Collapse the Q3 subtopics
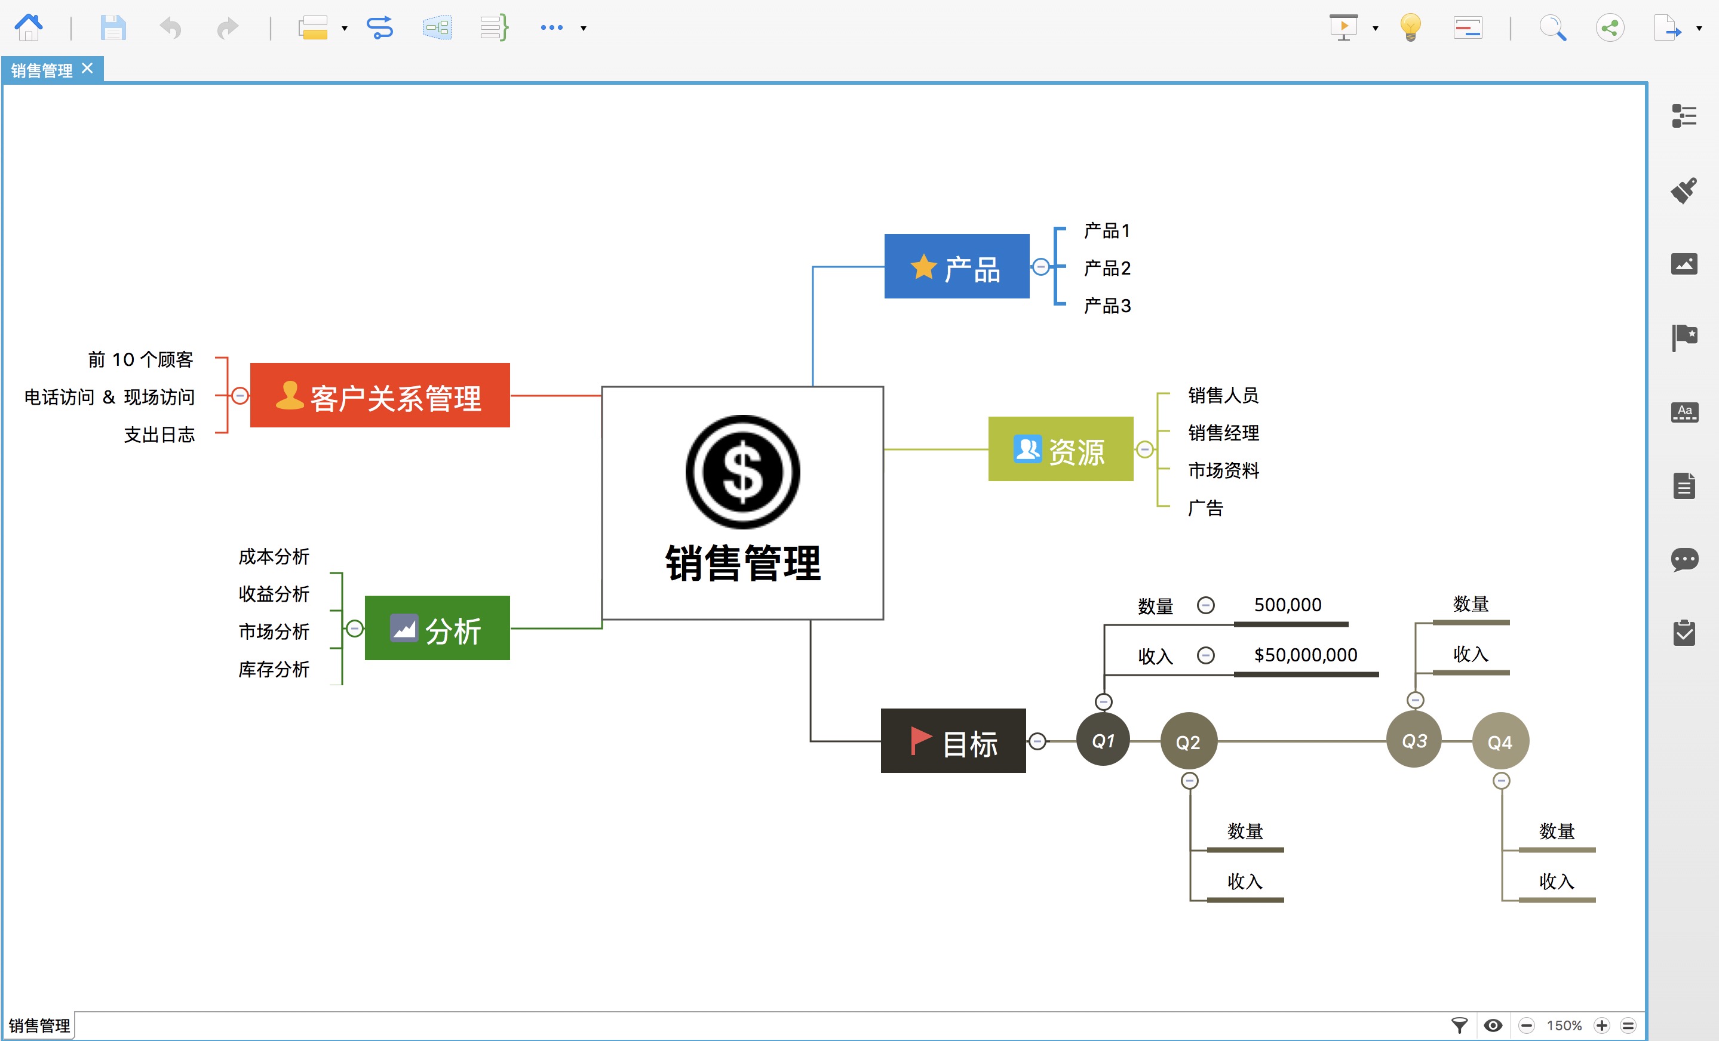Screen dimensions: 1719x1041 (1415, 700)
